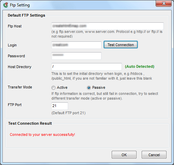The width and height of the screenshot is (174, 165).
Task: Focus the Host Directory text field
Action: pos(86,67)
